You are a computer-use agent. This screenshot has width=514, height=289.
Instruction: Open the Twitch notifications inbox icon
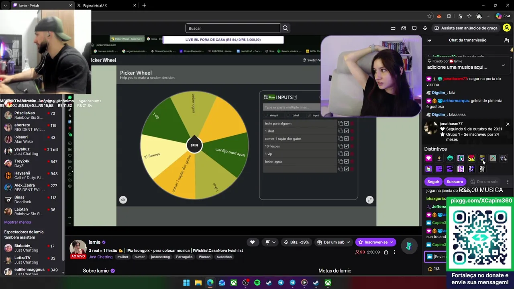click(x=404, y=28)
